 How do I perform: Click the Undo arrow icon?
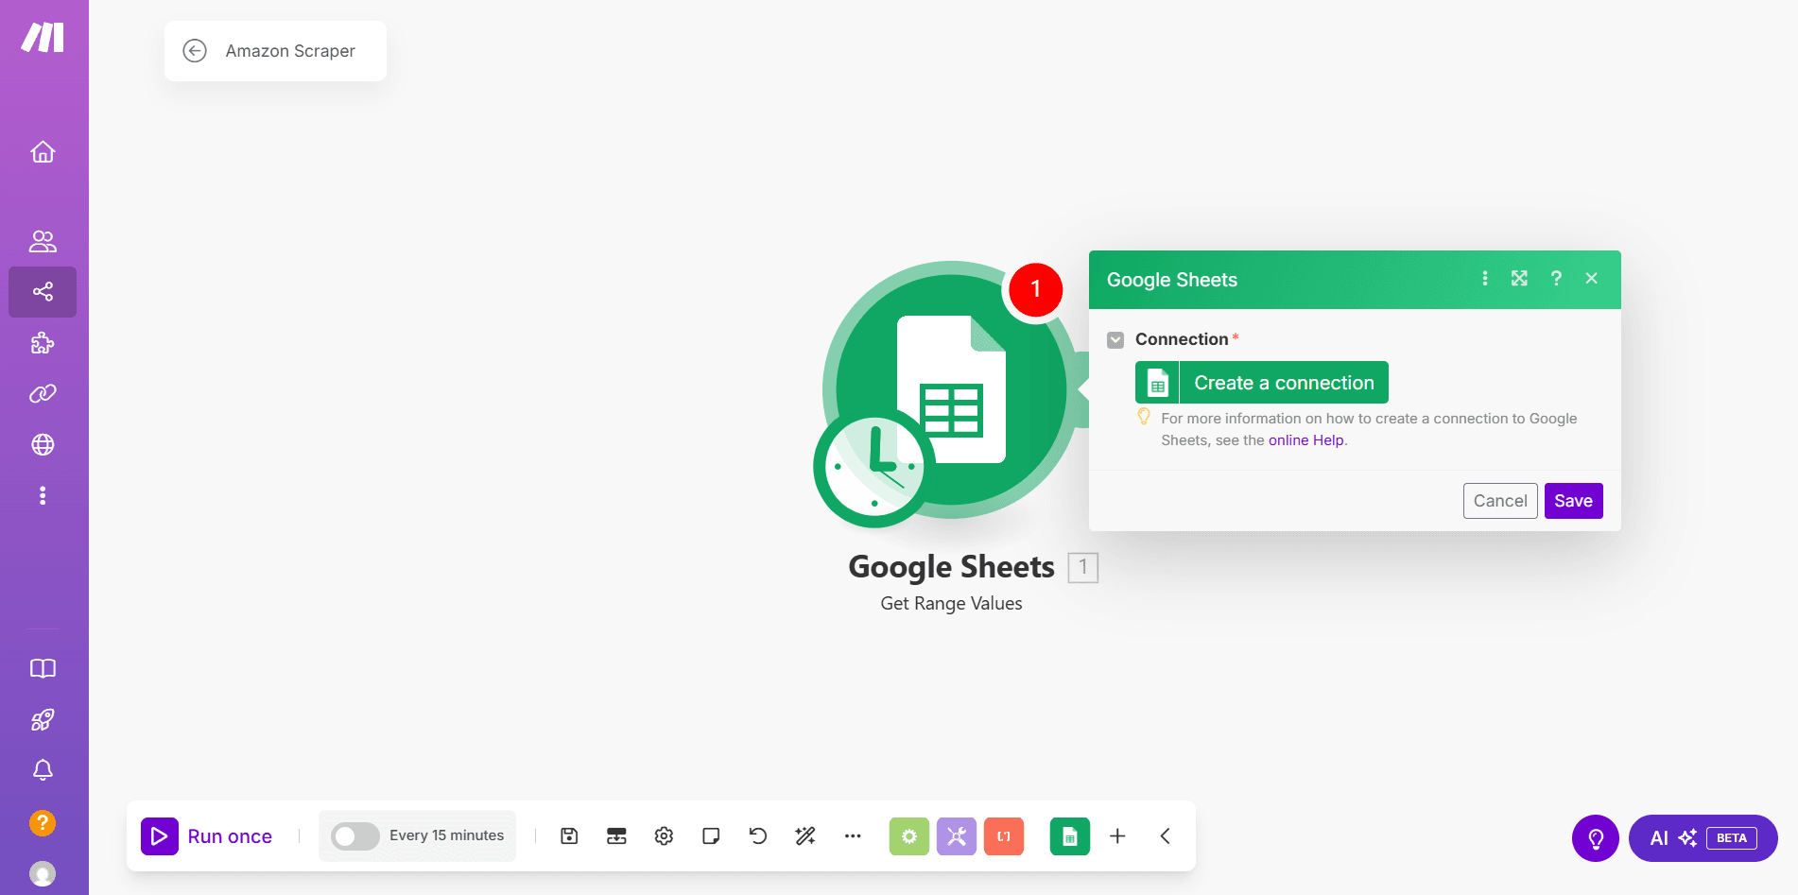(758, 835)
